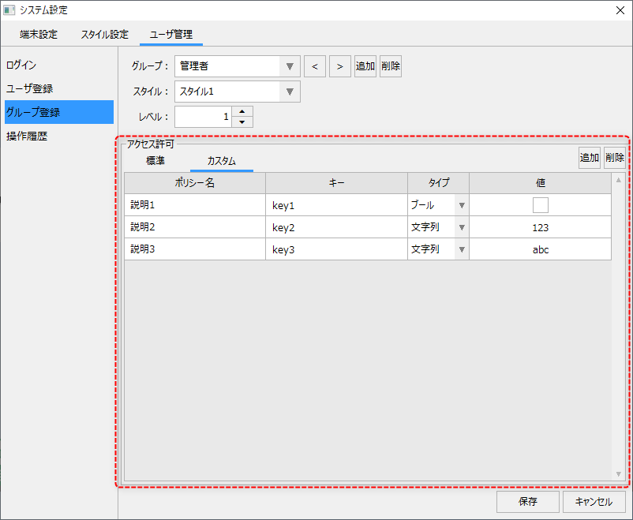Image resolution: width=633 pixels, height=520 pixels.
Task: Decrease the level with the down spinner arrow
Action: tap(243, 122)
